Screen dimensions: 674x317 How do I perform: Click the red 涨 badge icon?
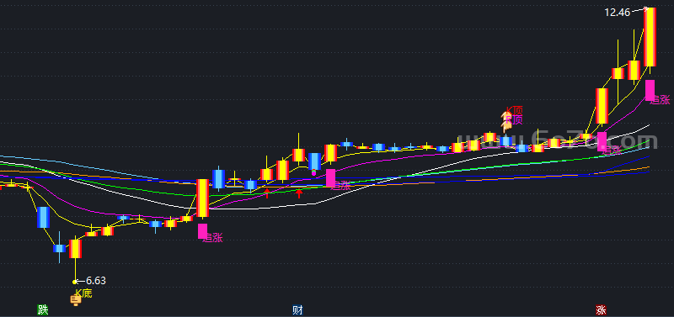(x=601, y=309)
